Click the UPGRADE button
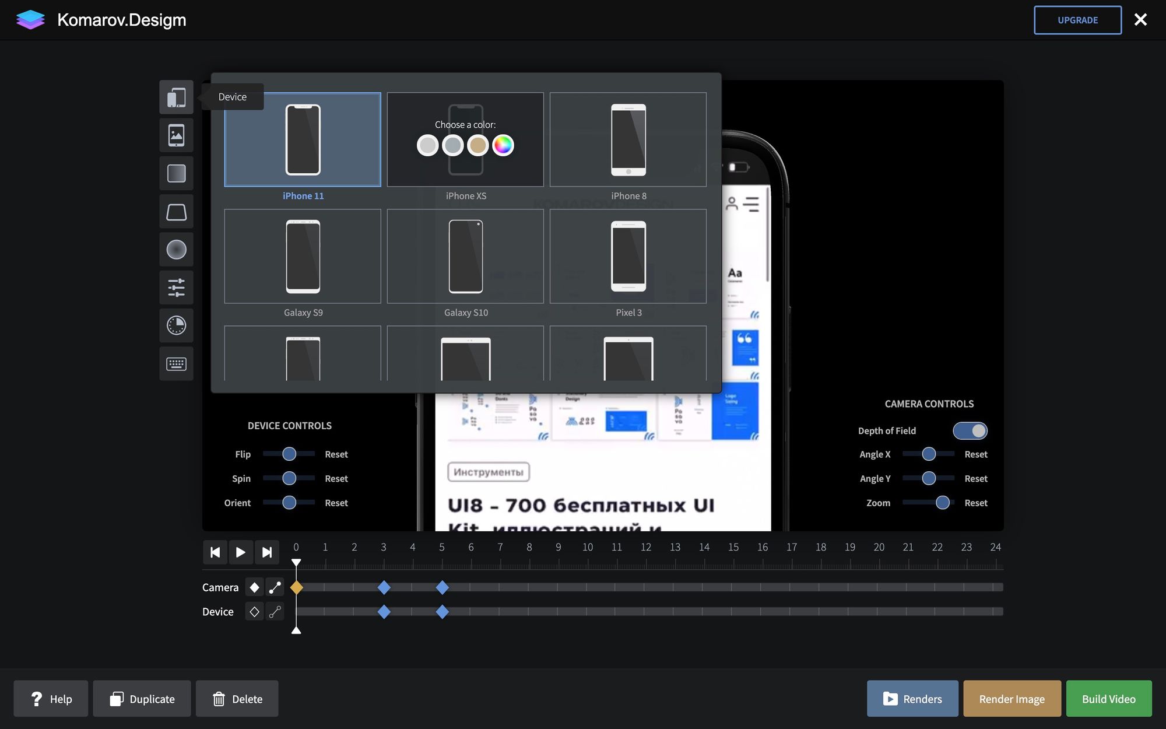The width and height of the screenshot is (1166, 729). click(1077, 20)
